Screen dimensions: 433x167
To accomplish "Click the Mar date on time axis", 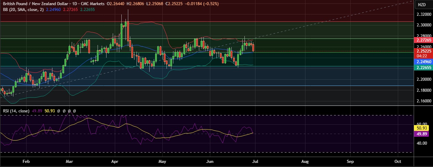I will pyautogui.click(x=69, y=161).
